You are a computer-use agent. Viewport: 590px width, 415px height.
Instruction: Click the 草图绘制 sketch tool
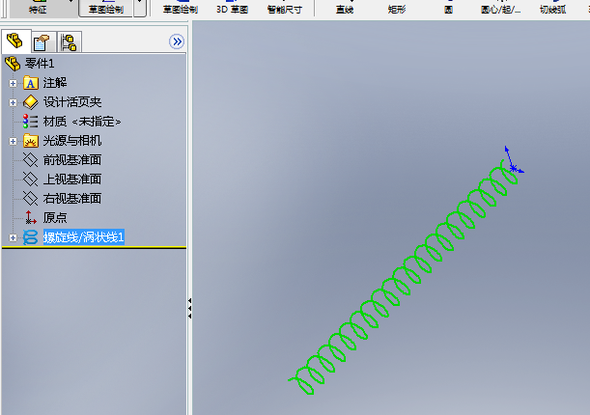coord(181,9)
